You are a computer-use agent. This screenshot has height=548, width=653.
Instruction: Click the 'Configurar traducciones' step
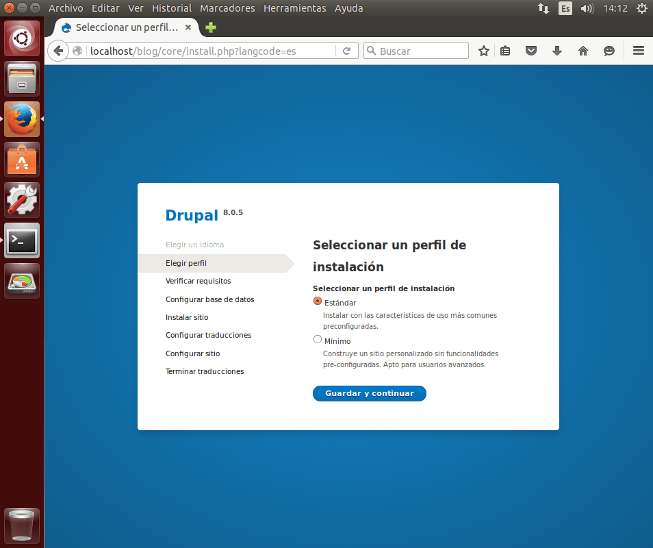208,335
